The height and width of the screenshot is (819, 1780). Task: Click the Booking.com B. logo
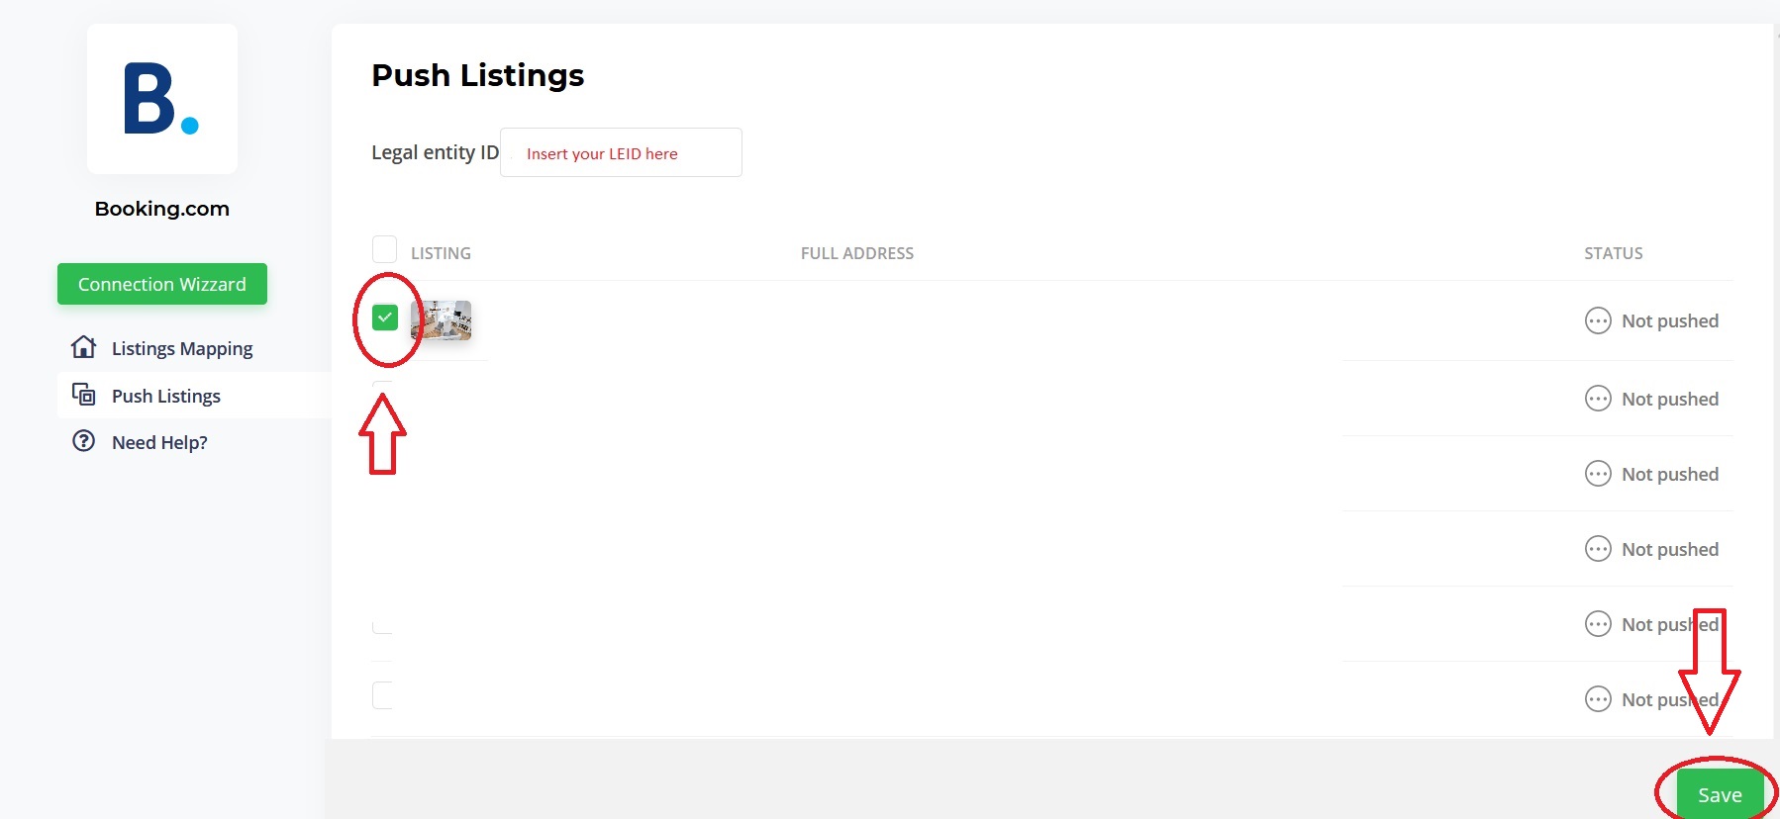click(161, 99)
